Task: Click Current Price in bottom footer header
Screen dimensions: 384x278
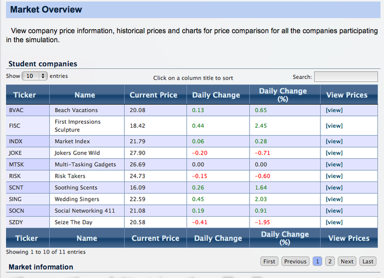Action: tap(155, 238)
